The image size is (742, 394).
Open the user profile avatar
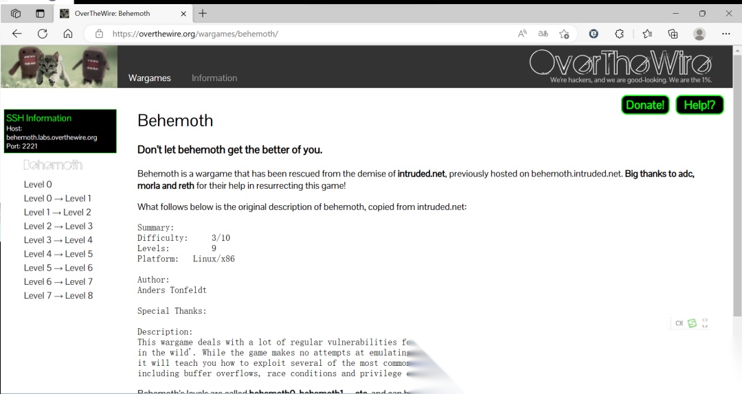[x=699, y=34]
